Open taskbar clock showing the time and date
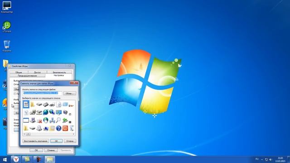 coord(280,159)
